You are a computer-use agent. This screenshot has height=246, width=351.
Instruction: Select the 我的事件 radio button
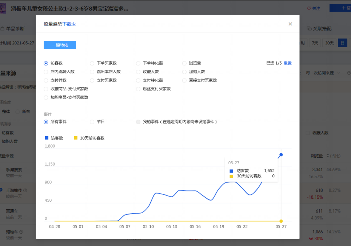[x=138, y=122]
